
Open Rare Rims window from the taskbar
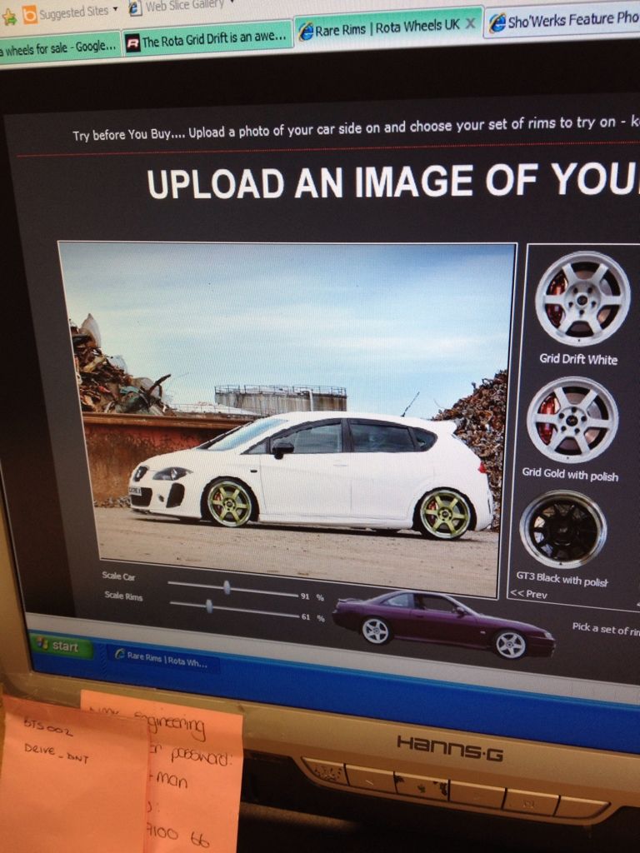162,659
